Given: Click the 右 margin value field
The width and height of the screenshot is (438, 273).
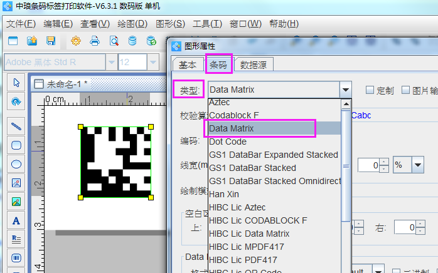Looking at the screenshot, I should [405, 227].
